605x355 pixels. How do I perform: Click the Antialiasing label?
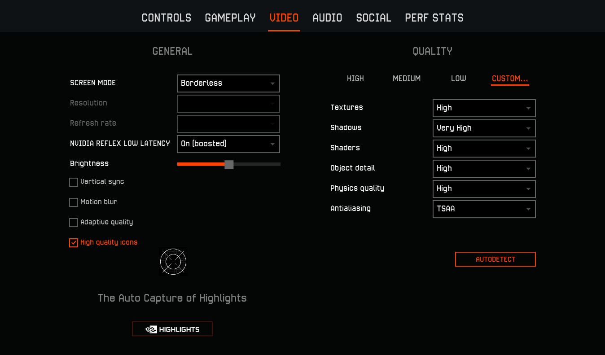351,209
